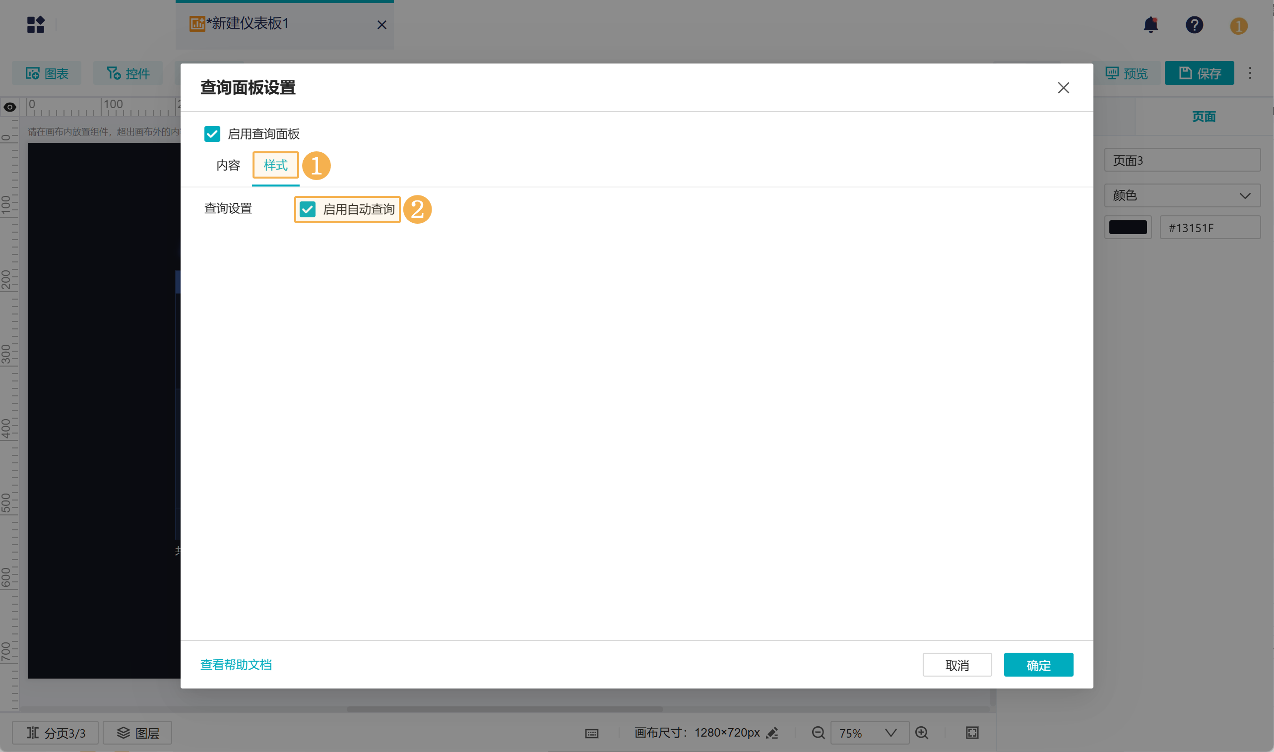Toggle the ruler eye visibility icon

coord(9,107)
